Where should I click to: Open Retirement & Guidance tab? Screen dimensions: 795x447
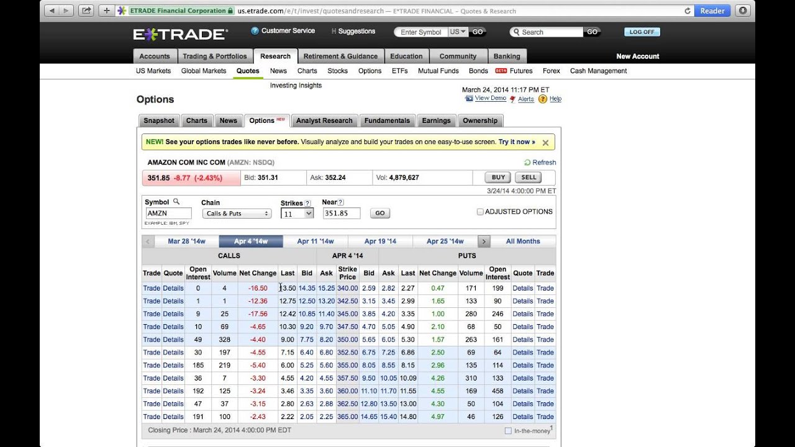[340, 56]
